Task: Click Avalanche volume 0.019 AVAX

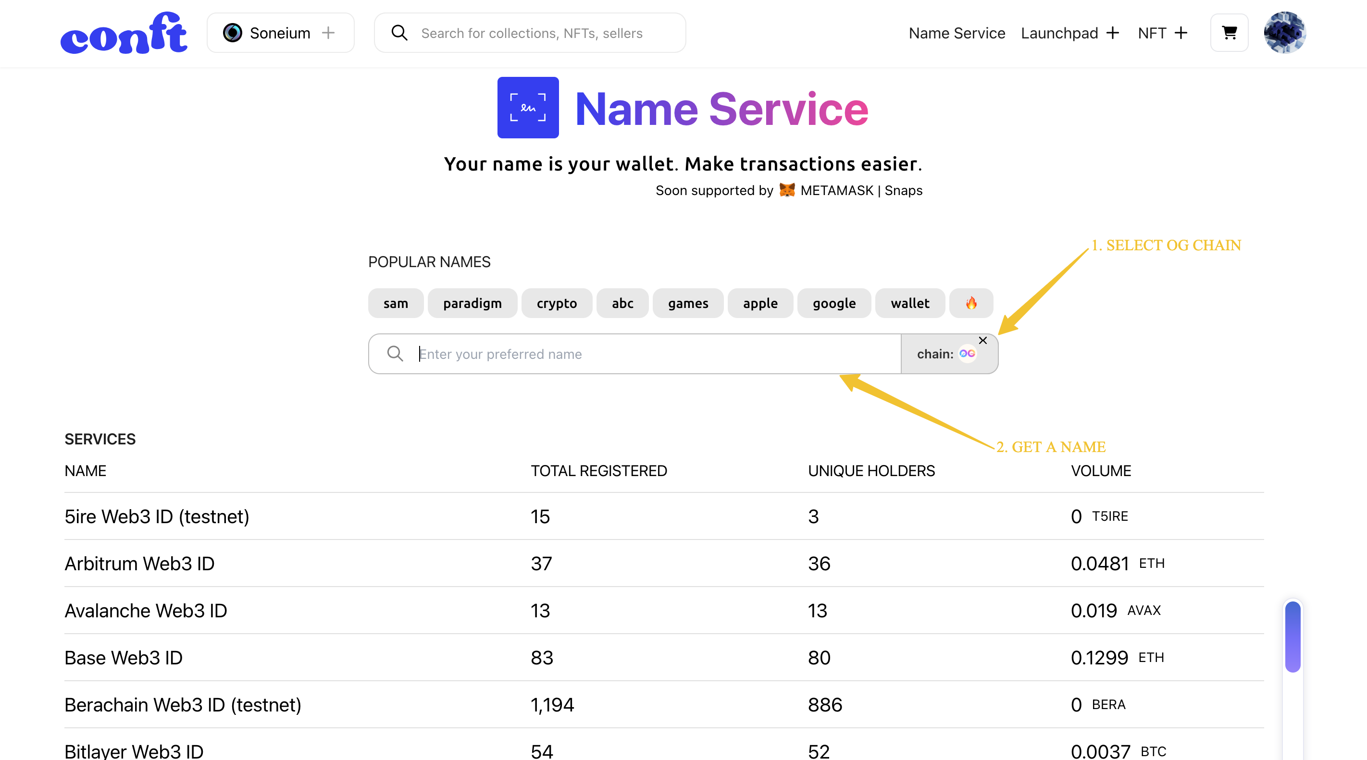Action: pos(1116,611)
